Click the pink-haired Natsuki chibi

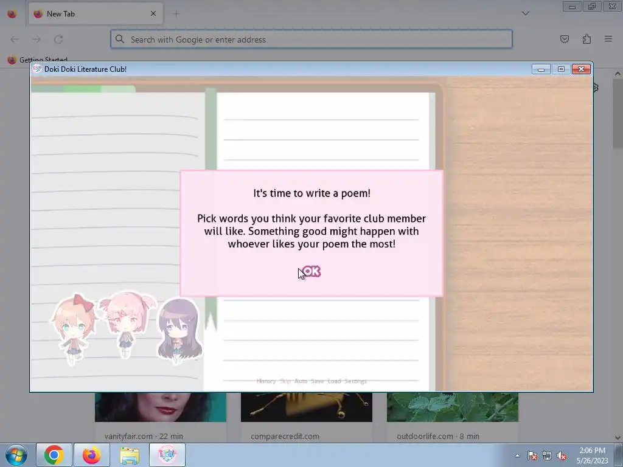pos(127,324)
